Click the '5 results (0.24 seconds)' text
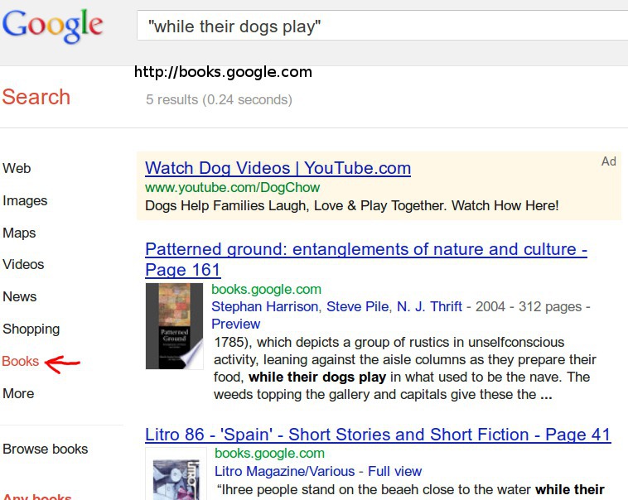Image resolution: width=628 pixels, height=500 pixels. tap(219, 99)
